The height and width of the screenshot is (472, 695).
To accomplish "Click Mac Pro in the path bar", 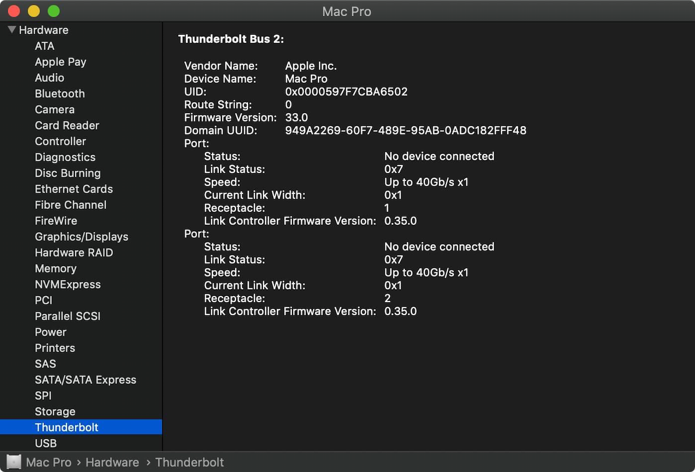I will [48, 462].
